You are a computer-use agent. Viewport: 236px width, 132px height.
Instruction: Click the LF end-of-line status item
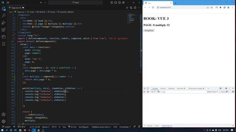[x=59, y=127]
